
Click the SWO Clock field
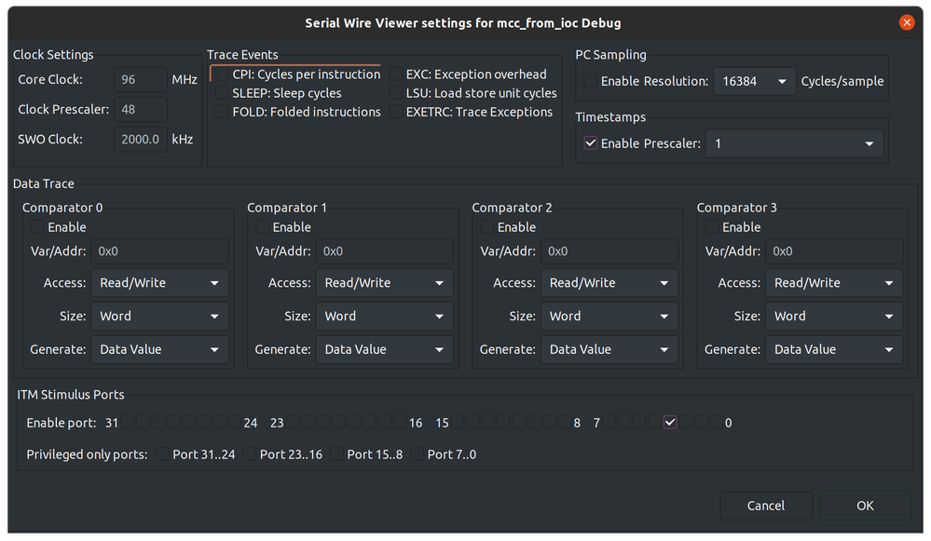140,140
